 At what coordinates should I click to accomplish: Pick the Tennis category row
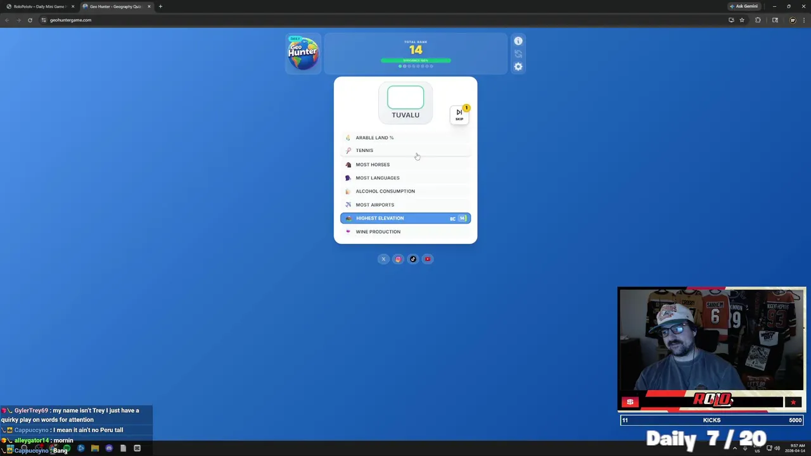tap(405, 151)
